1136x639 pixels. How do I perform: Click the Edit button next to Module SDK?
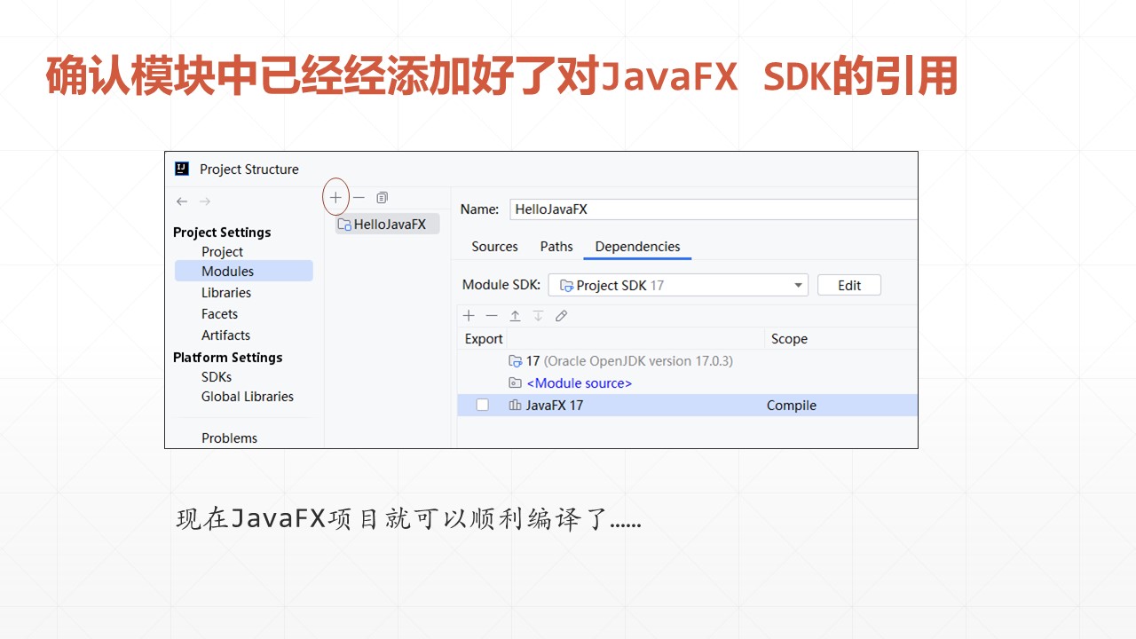pyautogui.click(x=849, y=285)
